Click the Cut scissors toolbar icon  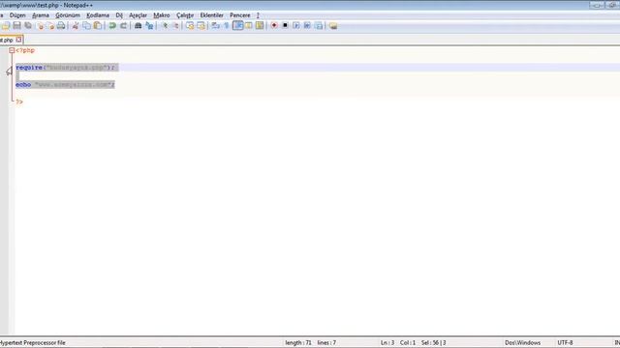click(76, 26)
